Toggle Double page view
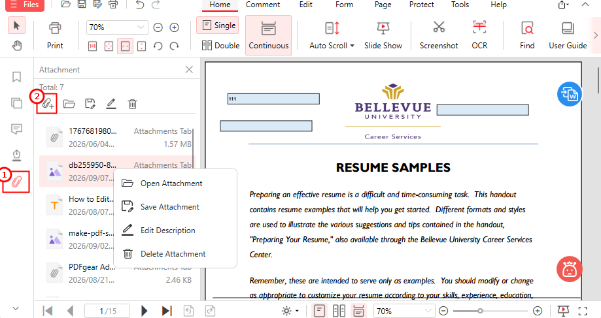 point(220,46)
